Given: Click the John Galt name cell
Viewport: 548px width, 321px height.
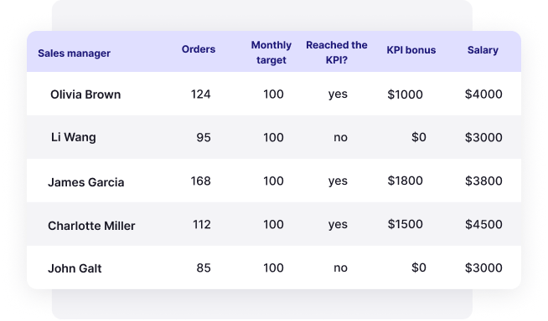Looking at the screenshot, I should 75,268.
